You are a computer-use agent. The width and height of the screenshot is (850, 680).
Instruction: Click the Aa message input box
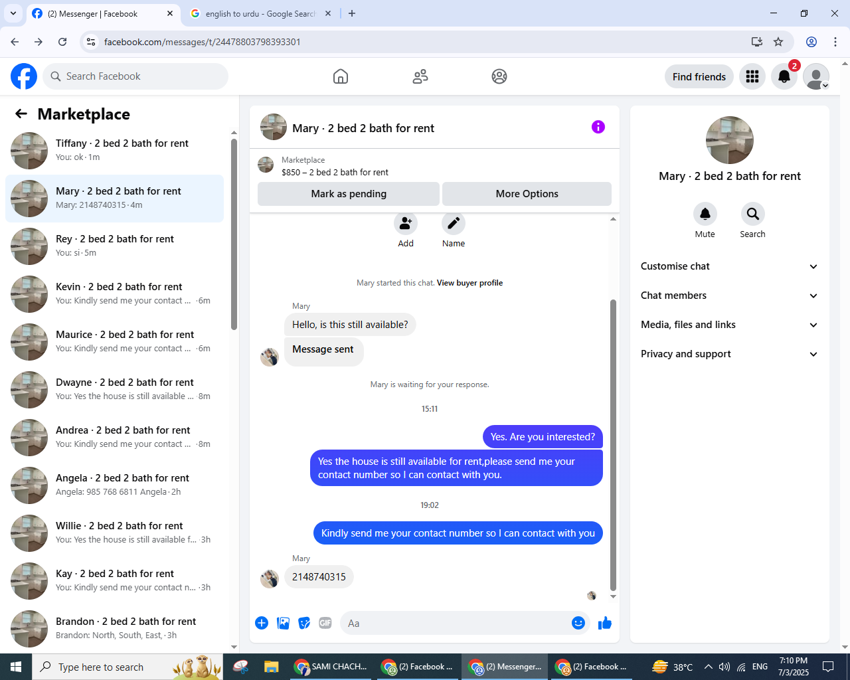[456, 623]
